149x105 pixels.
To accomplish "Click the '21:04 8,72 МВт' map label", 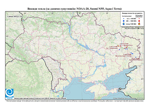I will point(127,54).
